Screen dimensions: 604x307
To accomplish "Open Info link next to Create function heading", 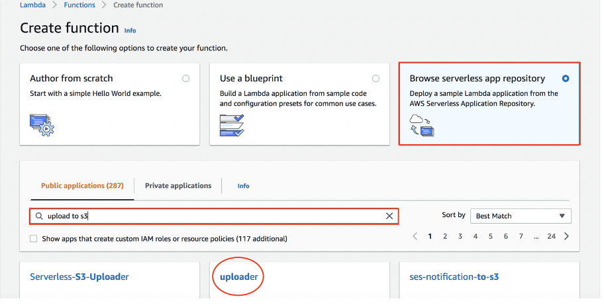I will pos(130,30).
